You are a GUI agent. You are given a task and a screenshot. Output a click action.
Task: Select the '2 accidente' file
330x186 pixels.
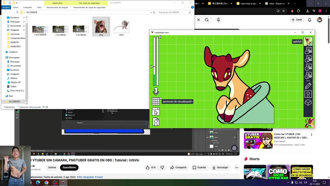coord(61,30)
